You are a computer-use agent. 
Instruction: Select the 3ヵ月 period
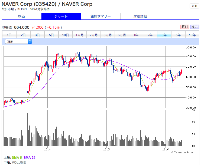point(108,35)
